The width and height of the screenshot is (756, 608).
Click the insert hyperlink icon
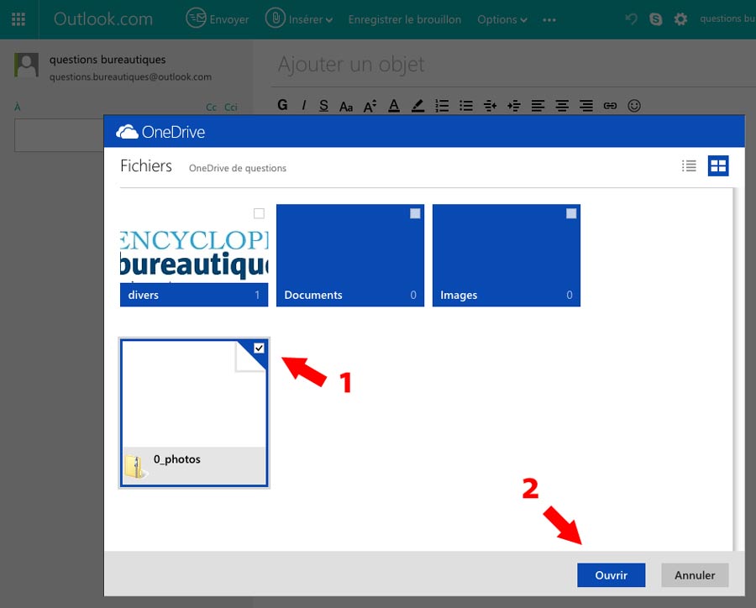[x=611, y=105]
